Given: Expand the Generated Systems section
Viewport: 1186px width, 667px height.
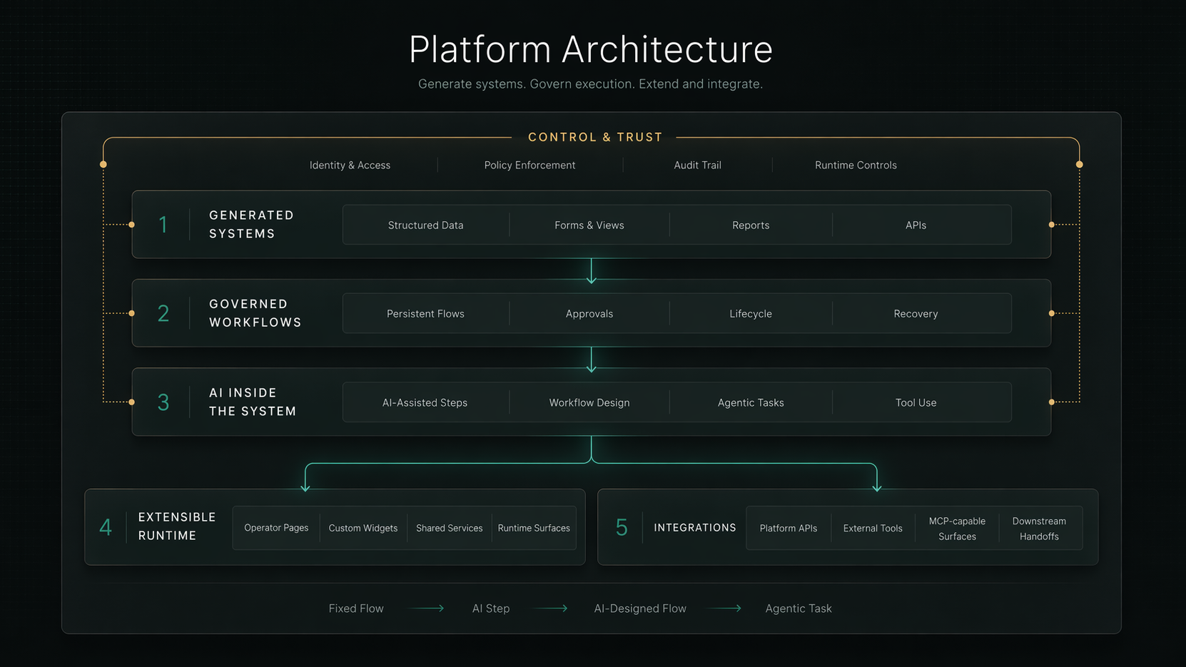Looking at the screenshot, I should pos(251,224).
